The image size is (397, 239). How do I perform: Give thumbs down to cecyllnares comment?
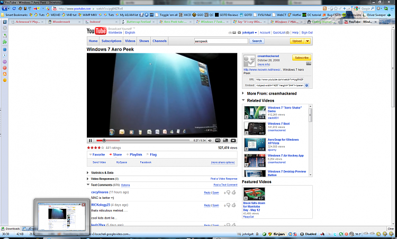click(228, 192)
